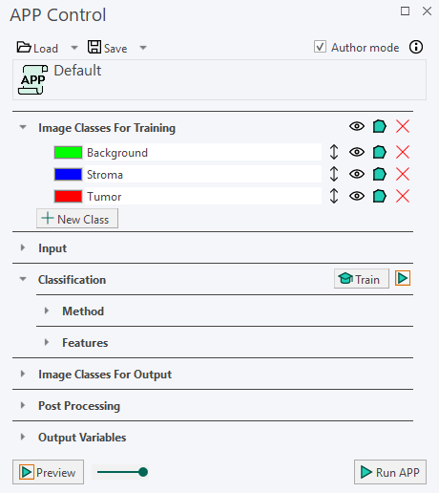Toggle visibility eye for all training classes

coord(357,126)
